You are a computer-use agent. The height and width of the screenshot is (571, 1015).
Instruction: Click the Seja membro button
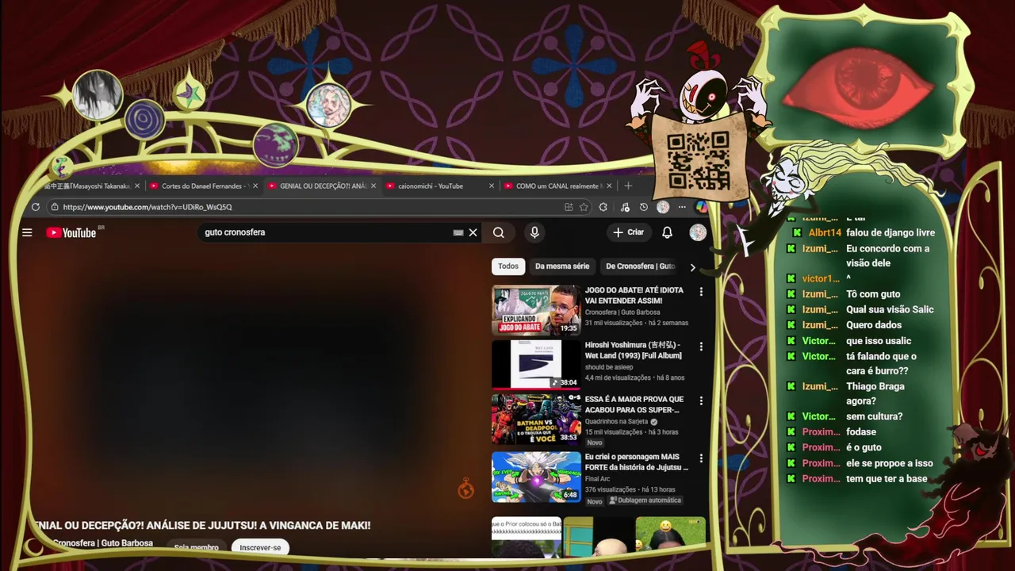click(196, 547)
